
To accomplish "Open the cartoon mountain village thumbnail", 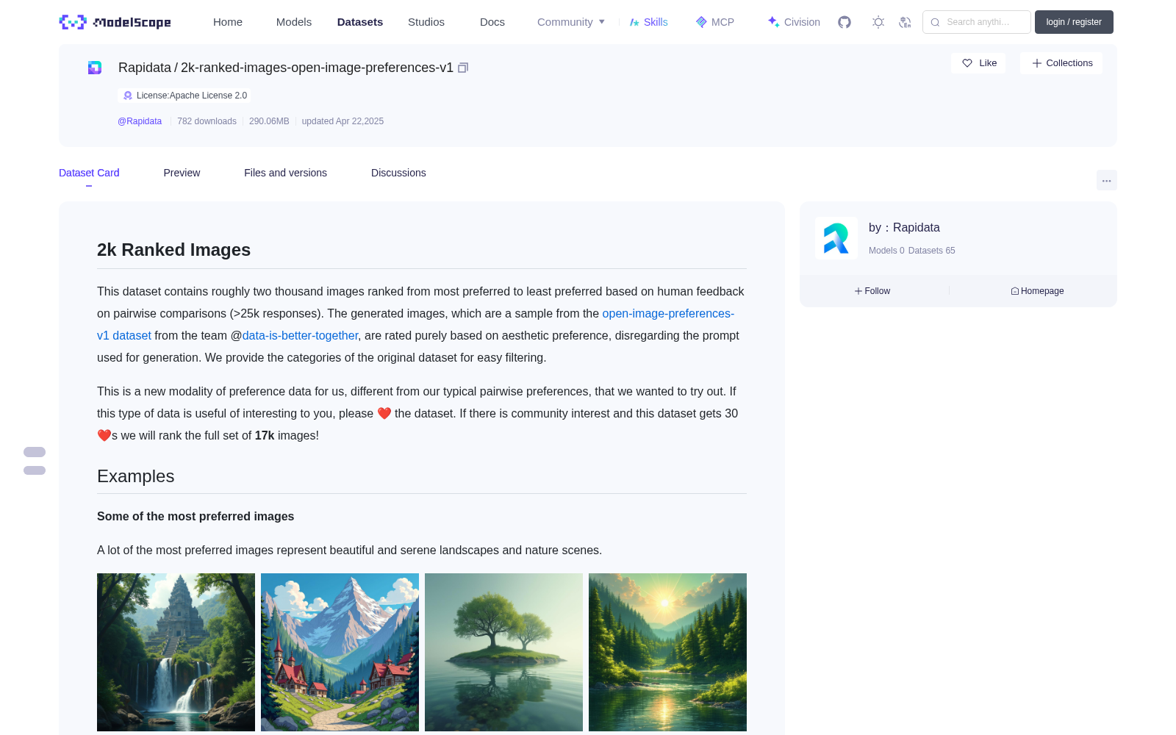I will click(340, 652).
